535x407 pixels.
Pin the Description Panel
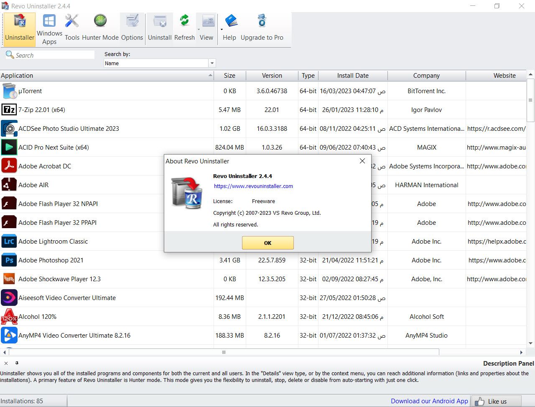[x=17, y=363]
